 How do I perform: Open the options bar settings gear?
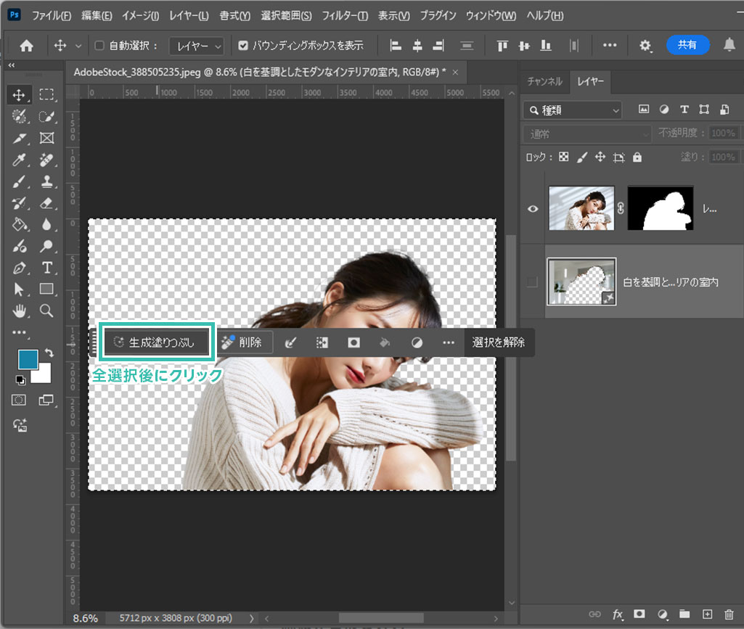(645, 46)
